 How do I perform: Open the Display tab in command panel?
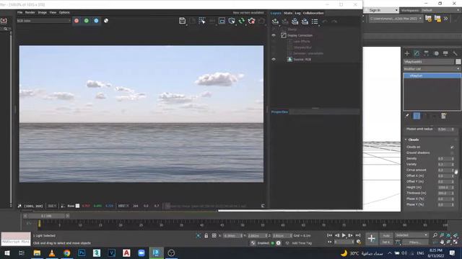coord(445,53)
